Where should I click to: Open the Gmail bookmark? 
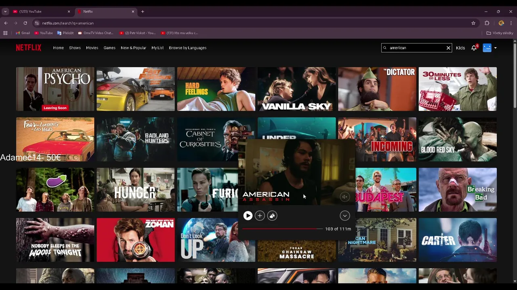pos(23,33)
